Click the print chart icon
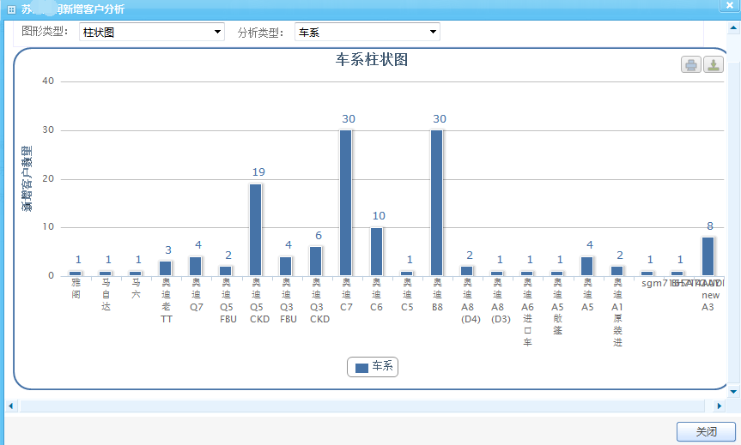The width and height of the screenshot is (741, 445). point(691,65)
